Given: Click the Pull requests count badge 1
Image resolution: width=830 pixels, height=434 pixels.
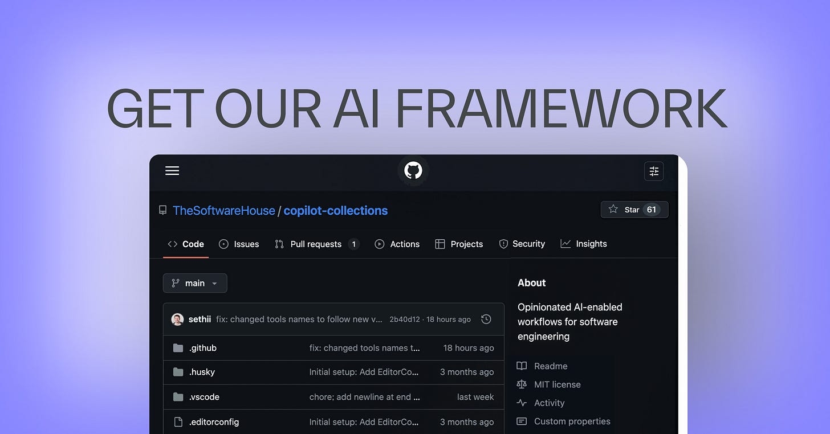Looking at the screenshot, I should (x=353, y=244).
